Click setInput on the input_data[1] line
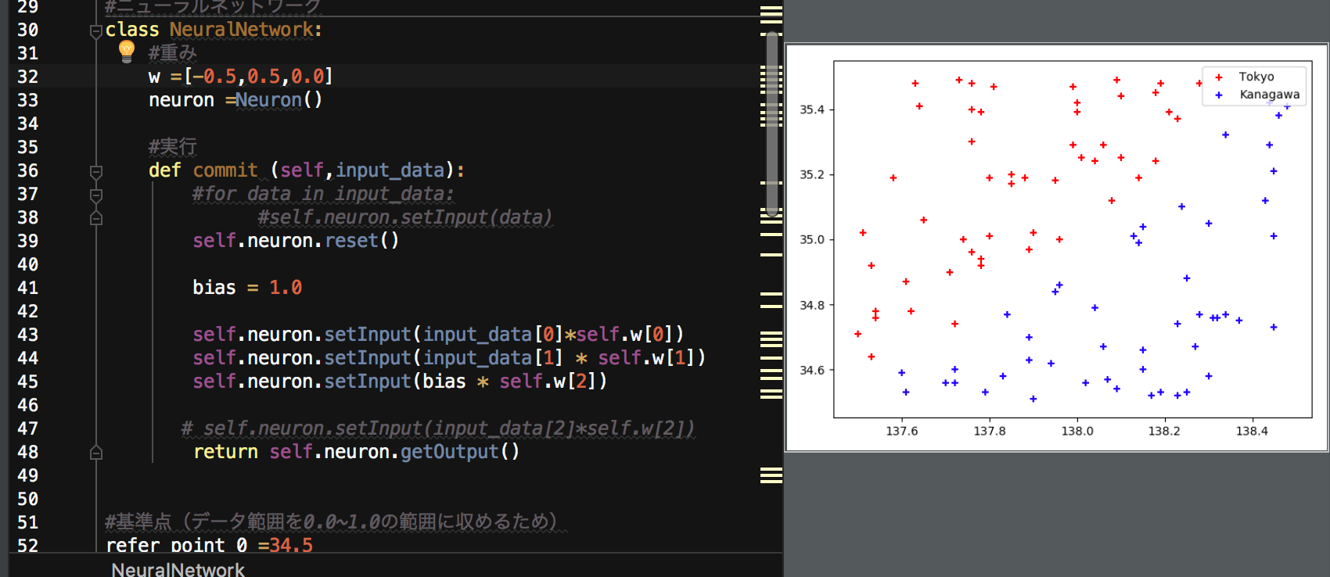The image size is (1330, 577). (x=368, y=358)
